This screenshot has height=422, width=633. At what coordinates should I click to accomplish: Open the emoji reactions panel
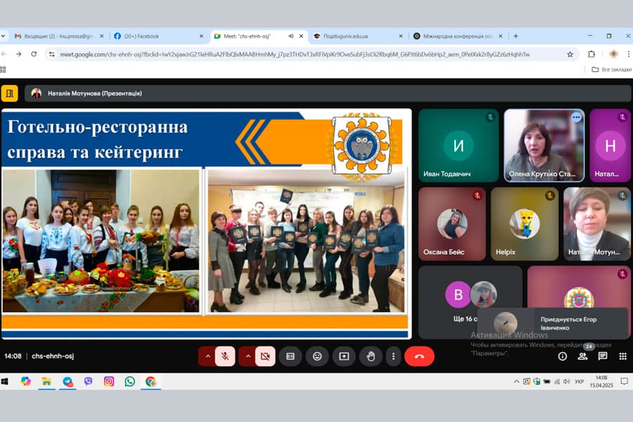[317, 356]
